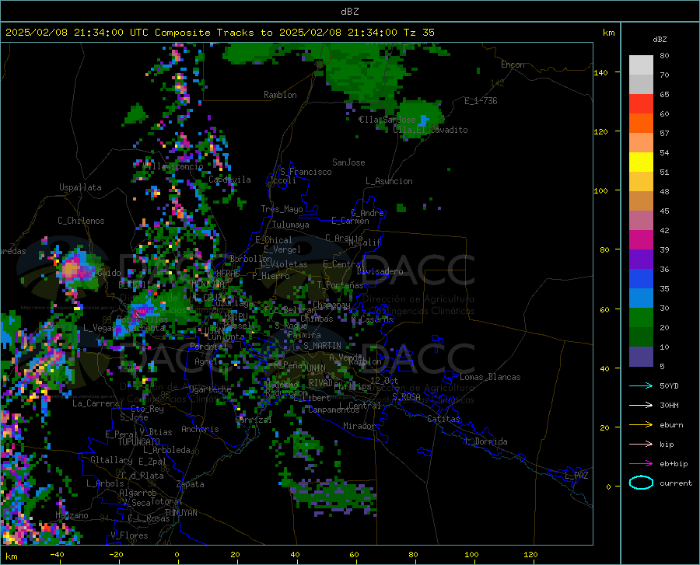Click the white 30HM arrow in legend
700x565 pixels.
(641, 406)
